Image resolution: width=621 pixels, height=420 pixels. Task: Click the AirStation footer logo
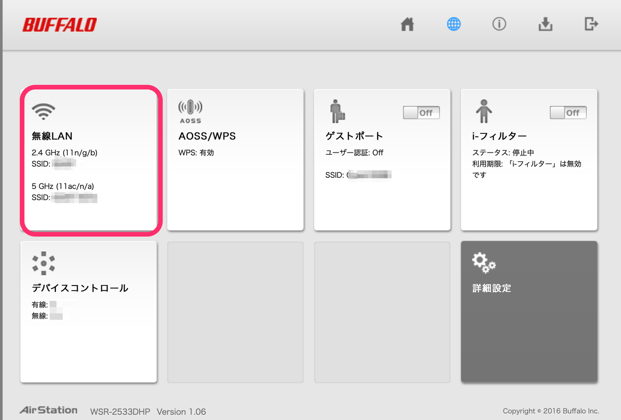[x=49, y=410]
